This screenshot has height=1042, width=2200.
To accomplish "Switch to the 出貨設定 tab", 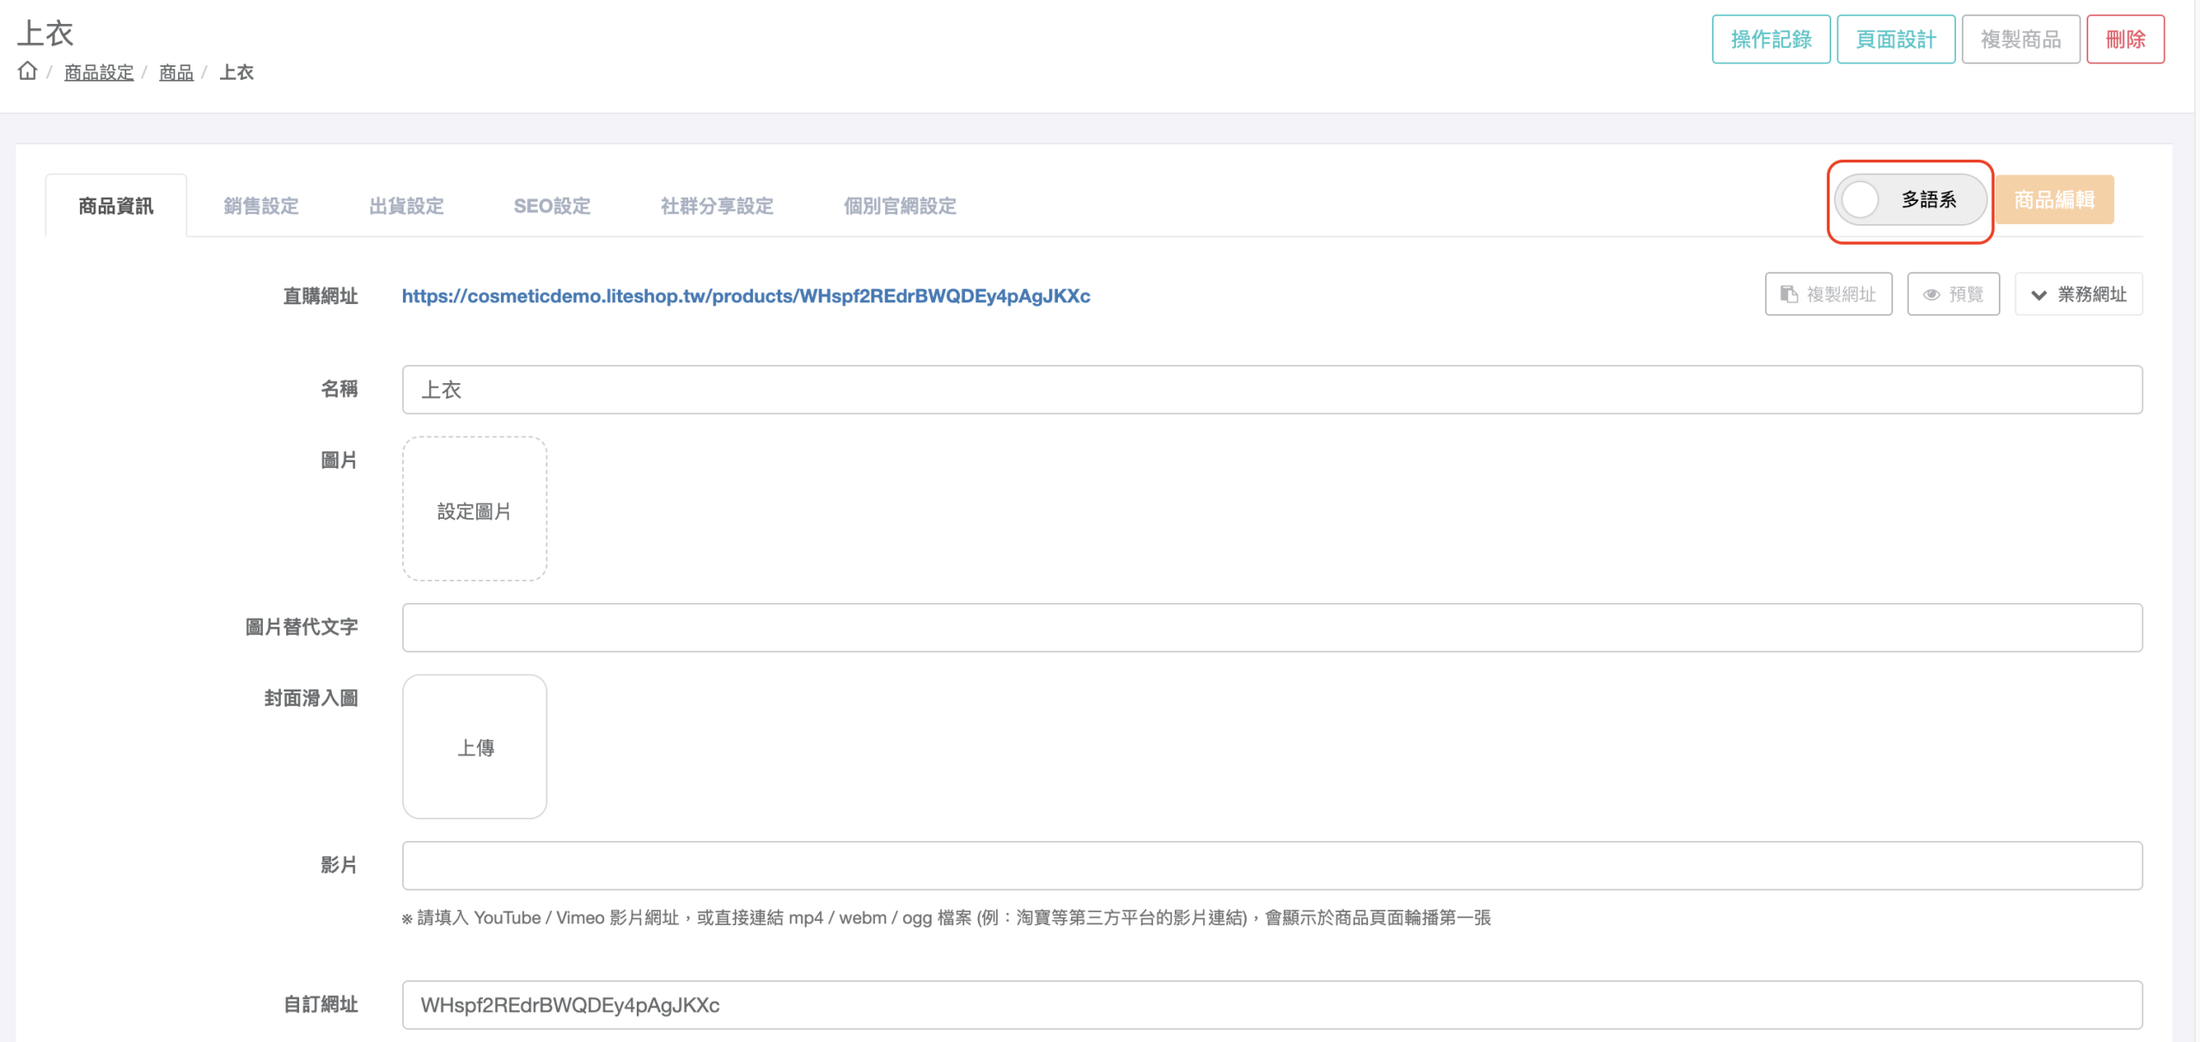I will (x=406, y=206).
